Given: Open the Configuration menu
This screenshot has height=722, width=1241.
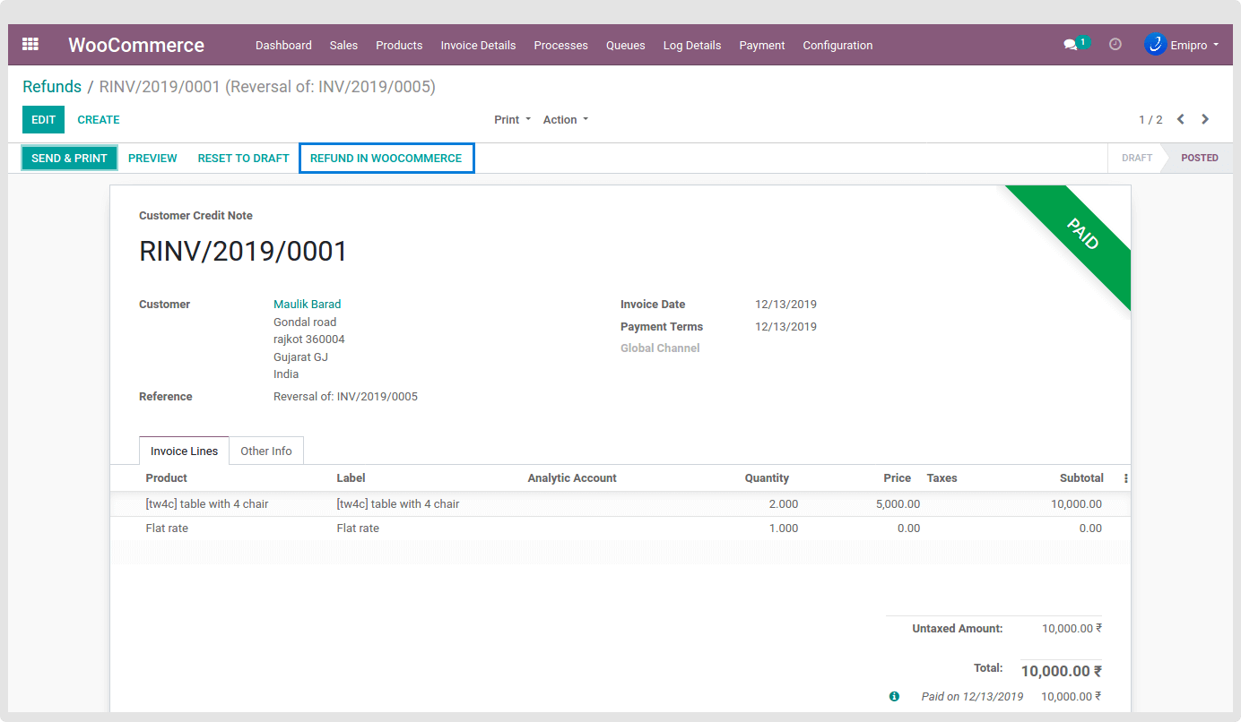Looking at the screenshot, I should [x=837, y=46].
